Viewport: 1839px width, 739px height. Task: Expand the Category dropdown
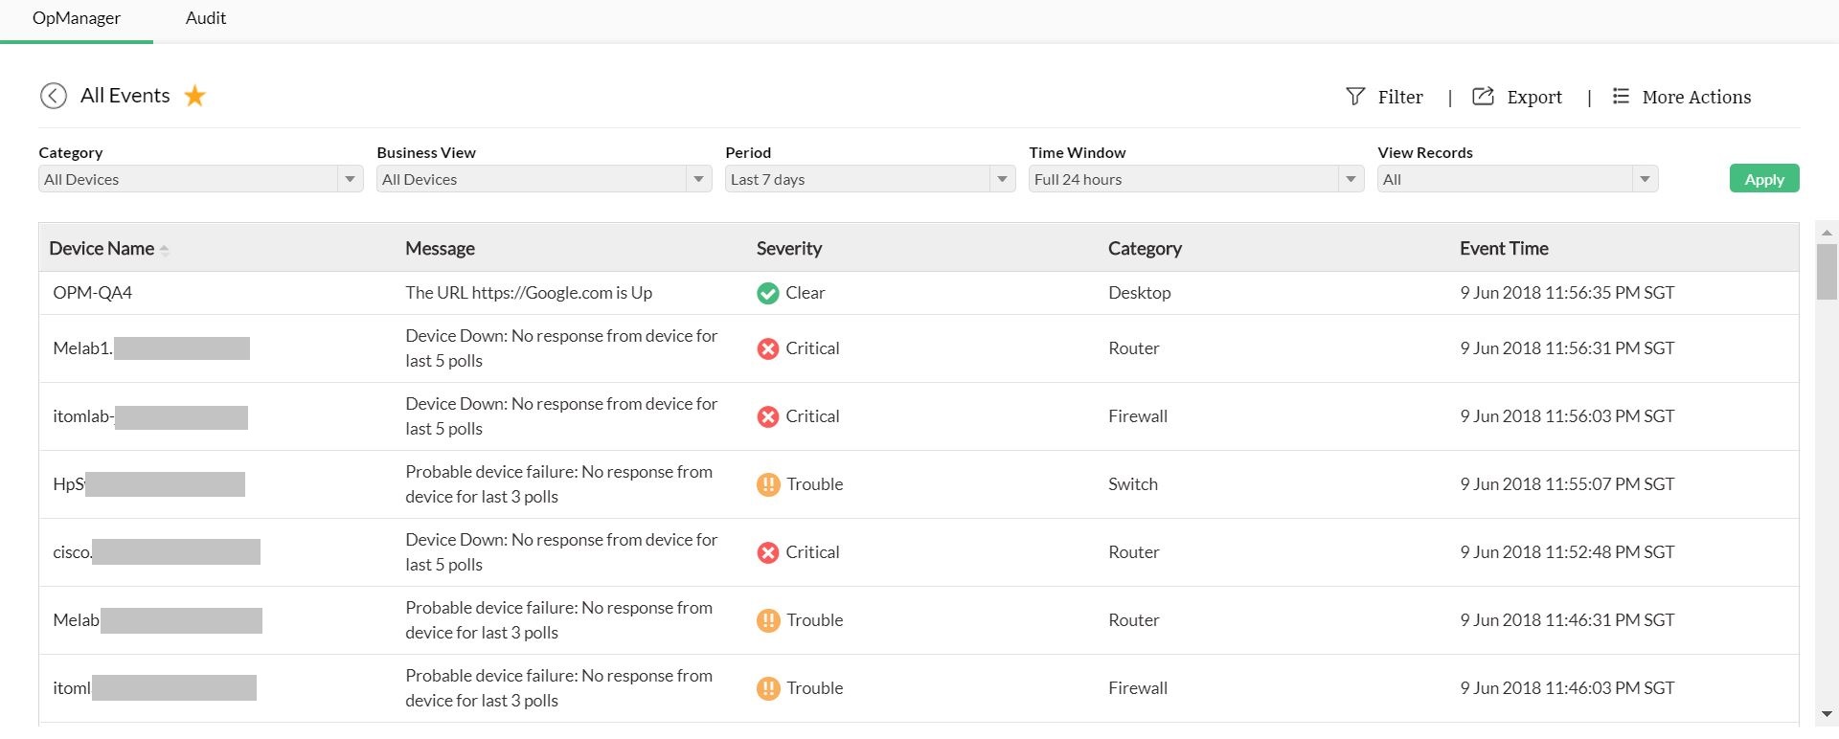[350, 180]
